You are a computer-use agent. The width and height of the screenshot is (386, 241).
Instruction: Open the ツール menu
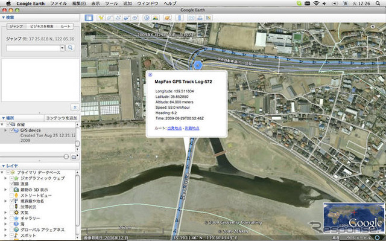pos(111,4)
